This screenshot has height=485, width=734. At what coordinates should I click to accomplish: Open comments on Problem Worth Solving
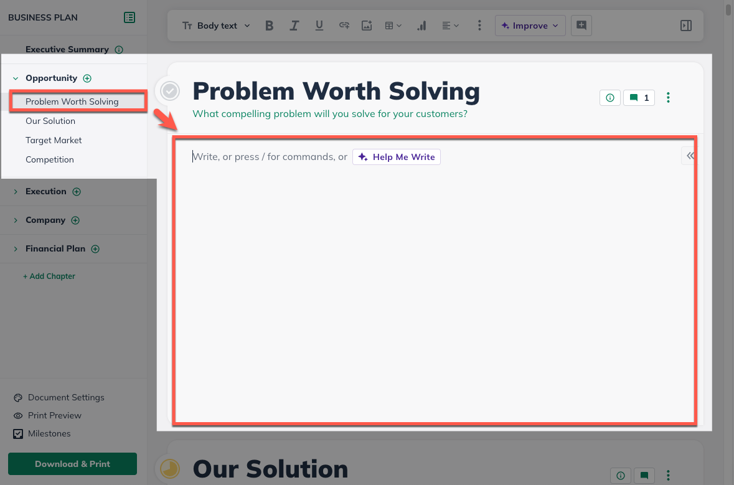639,98
